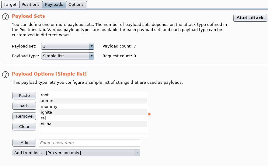The width and height of the screenshot is (268, 166).
Task: Go to the Options tab
Action: (x=76, y=5)
